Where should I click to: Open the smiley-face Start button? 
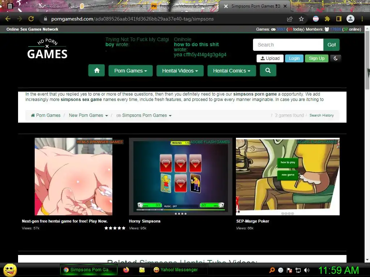pos(10,270)
